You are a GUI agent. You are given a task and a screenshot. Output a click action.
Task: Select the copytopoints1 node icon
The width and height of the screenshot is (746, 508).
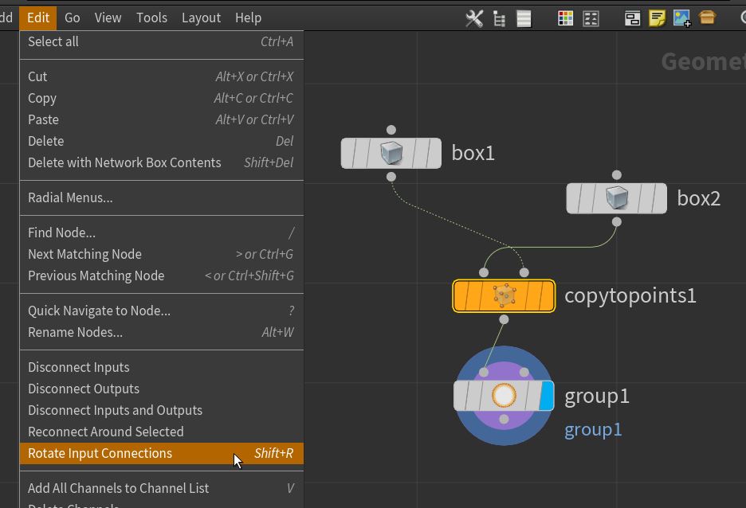(504, 295)
